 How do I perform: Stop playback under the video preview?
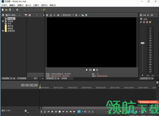pyautogui.click(x=94, y=70)
